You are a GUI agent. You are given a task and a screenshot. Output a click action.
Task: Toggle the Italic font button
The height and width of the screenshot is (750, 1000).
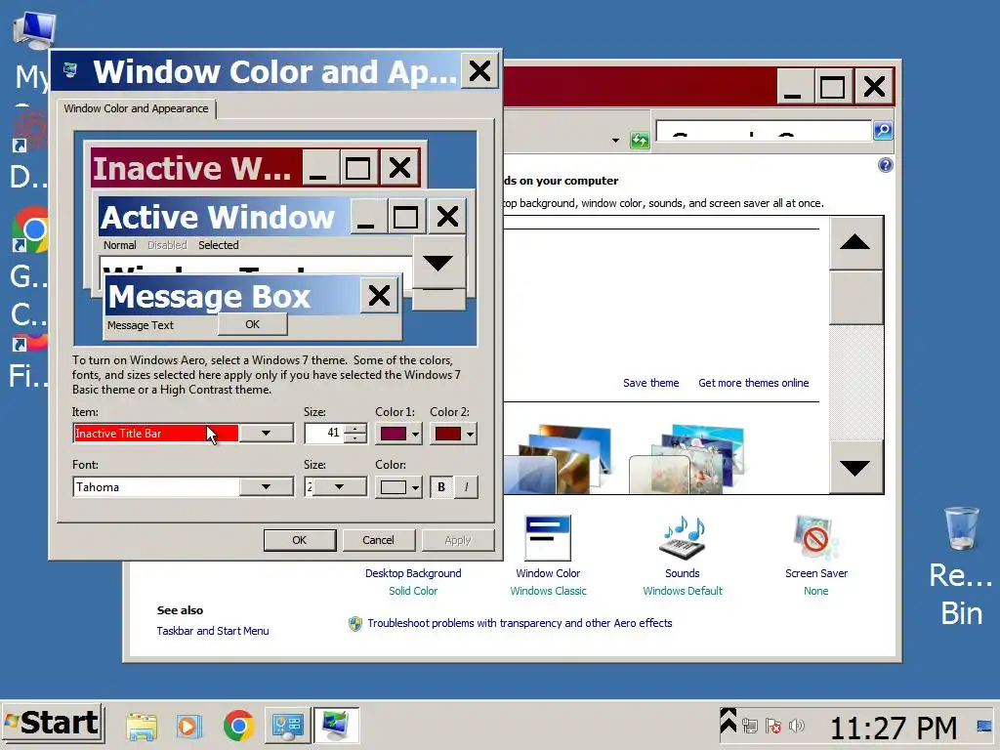(x=466, y=487)
